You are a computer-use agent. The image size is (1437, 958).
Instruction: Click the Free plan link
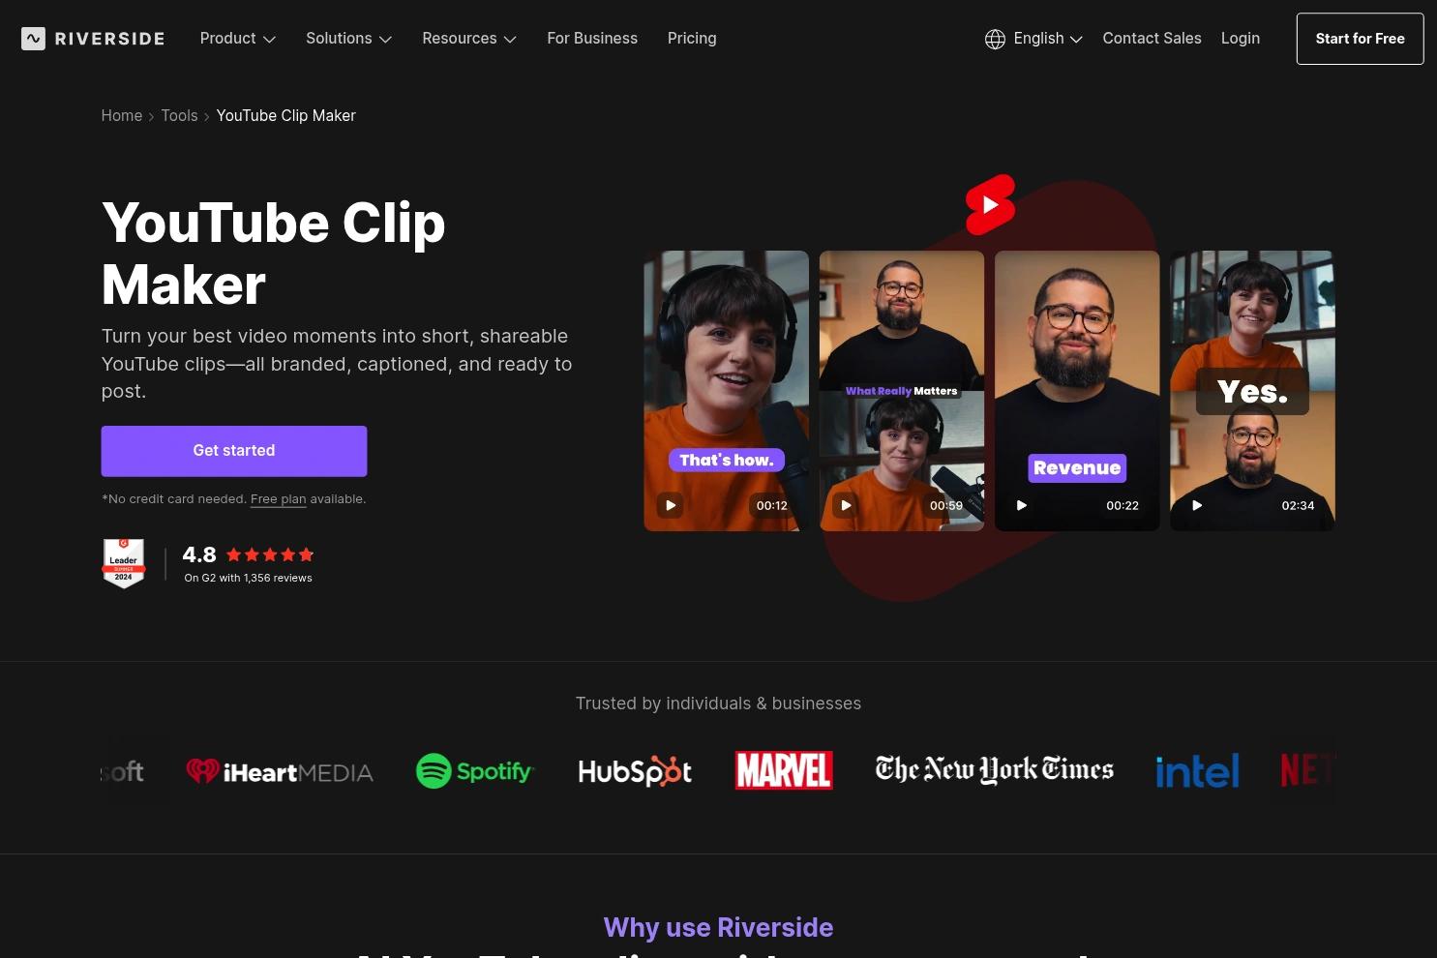(x=278, y=499)
